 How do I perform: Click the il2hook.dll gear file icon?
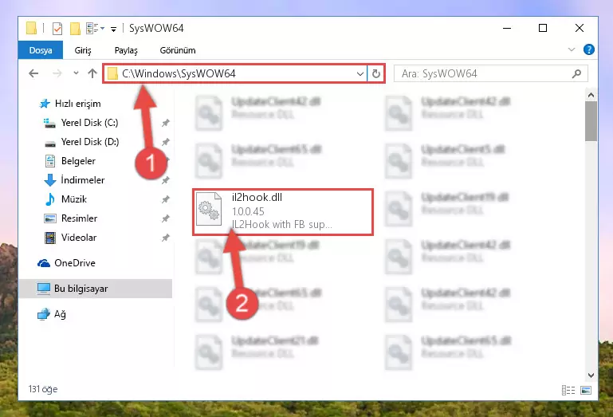(x=209, y=209)
